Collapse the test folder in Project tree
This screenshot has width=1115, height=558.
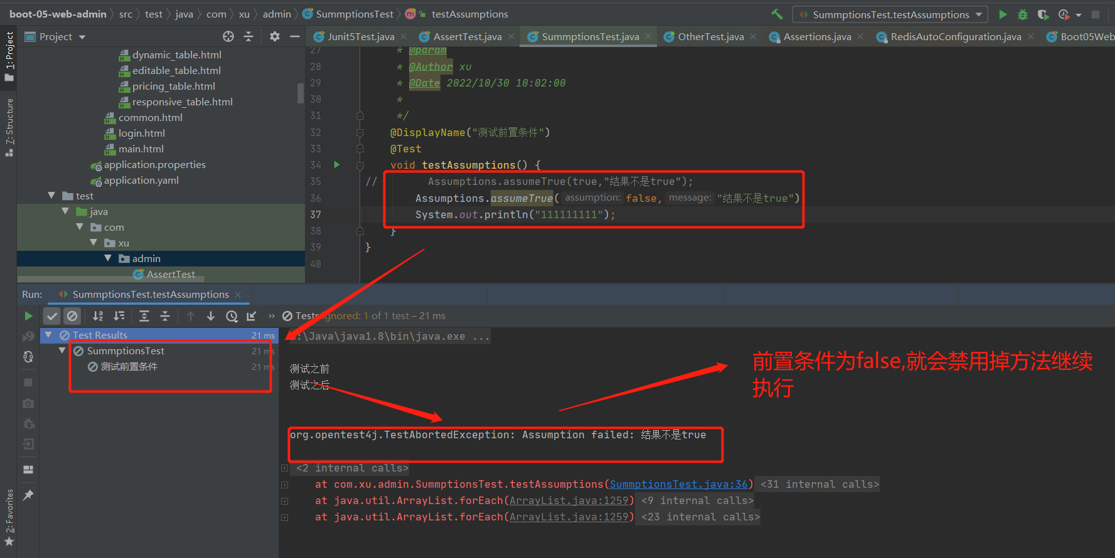point(51,196)
